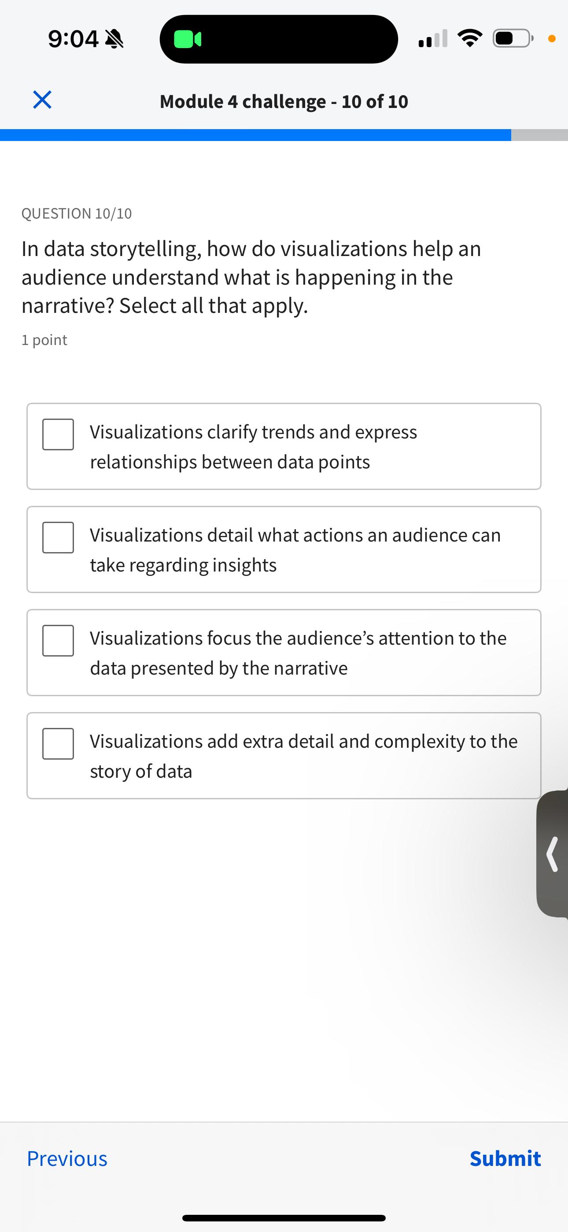
Task: Tap the green FaceTime camera indicator
Action: (187, 39)
